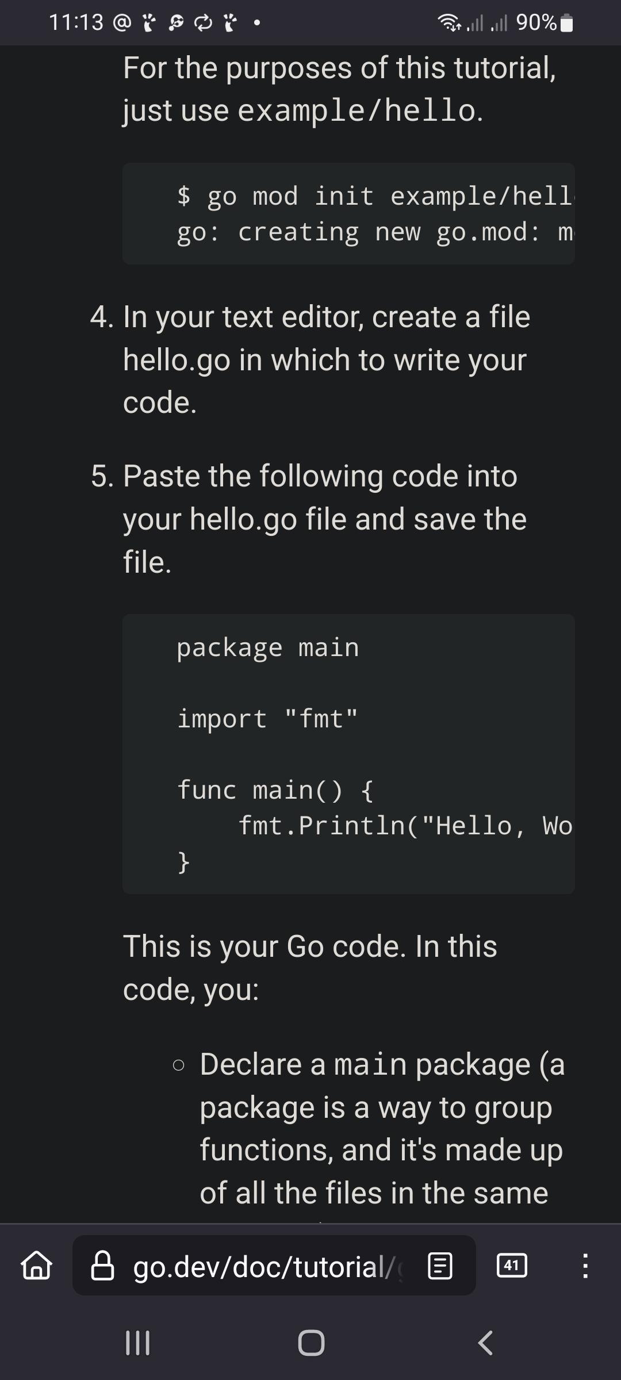Viewport: 621px width, 1380px height.
Task: Tap the go mod init command line
Action: 375,196
